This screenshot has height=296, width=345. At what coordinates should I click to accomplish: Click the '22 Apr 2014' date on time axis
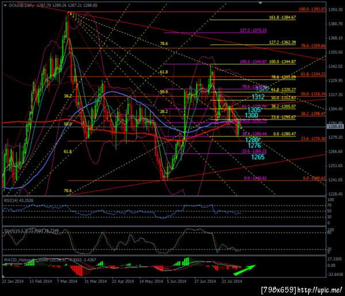(123, 281)
